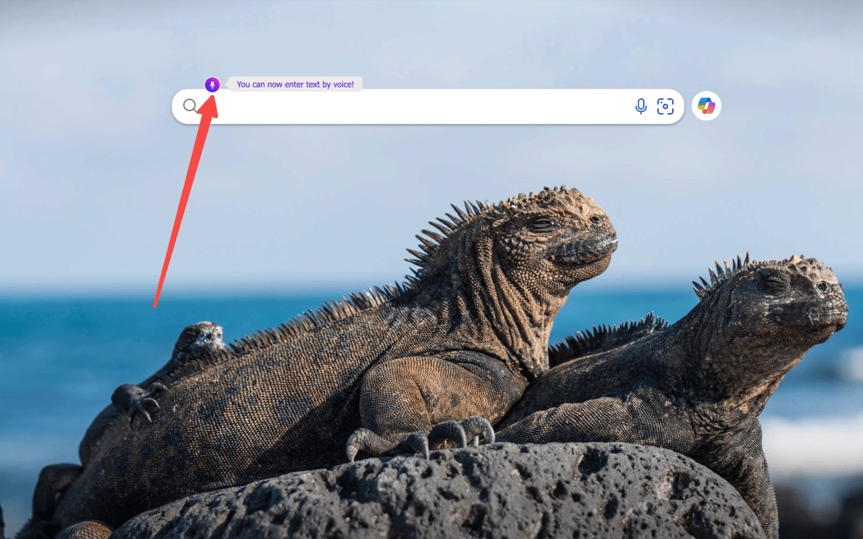Click the blue ocean left of the iguanas
The image size is (863, 539).
click(x=67, y=337)
